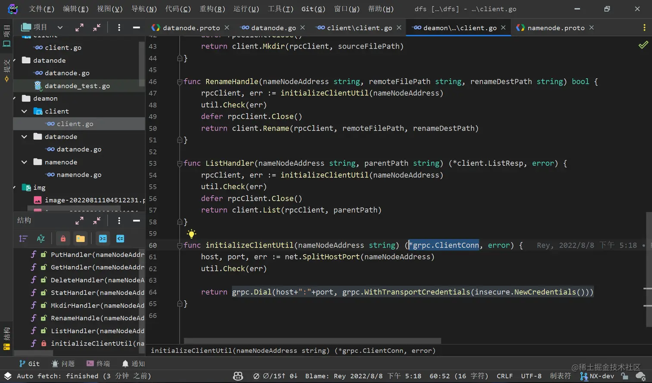This screenshot has width=652, height=383.
Task: Fold the initializeClientUtil function at line 60
Action: [x=179, y=245]
